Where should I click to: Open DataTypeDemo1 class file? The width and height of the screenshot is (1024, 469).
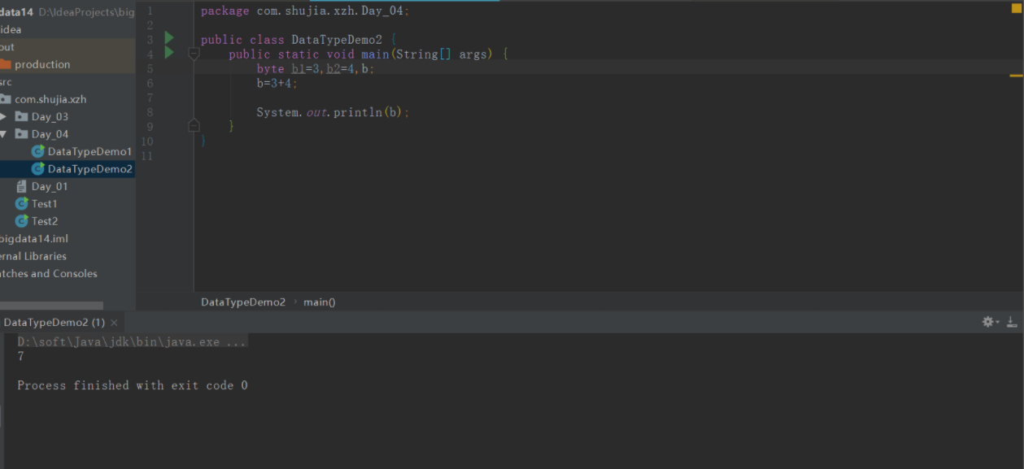(x=89, y=151)
